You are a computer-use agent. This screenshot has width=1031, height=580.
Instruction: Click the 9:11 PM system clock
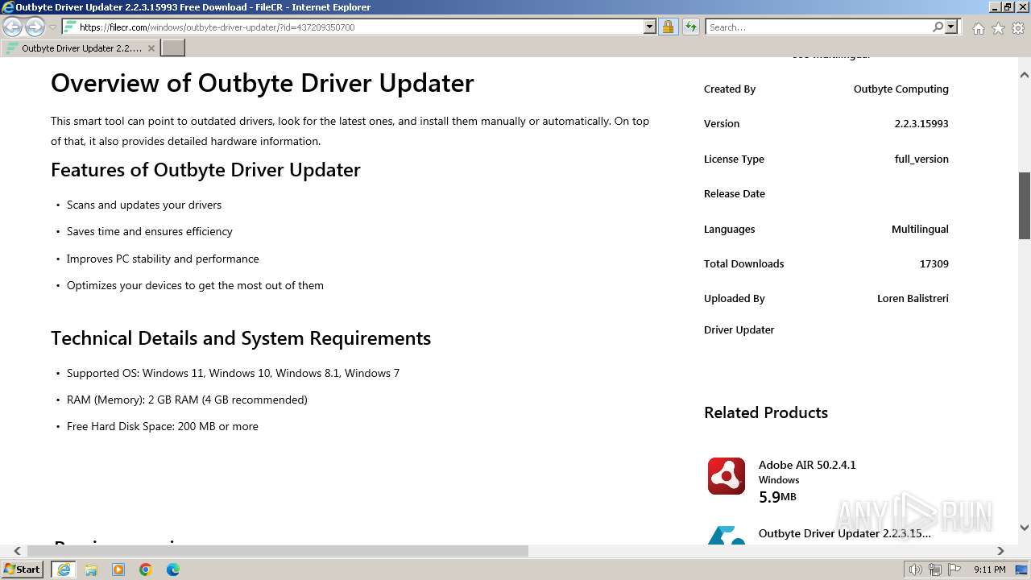click(x=989, y=570)
